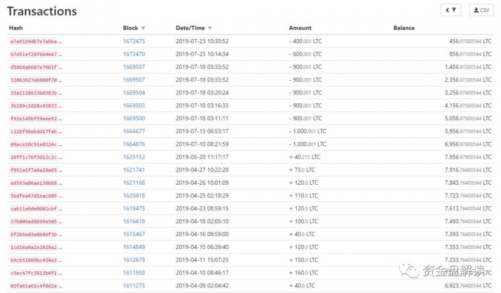This screenshot has height=293, width=501.
Task: Click the filter toggle button
Action: click(450, 10)
